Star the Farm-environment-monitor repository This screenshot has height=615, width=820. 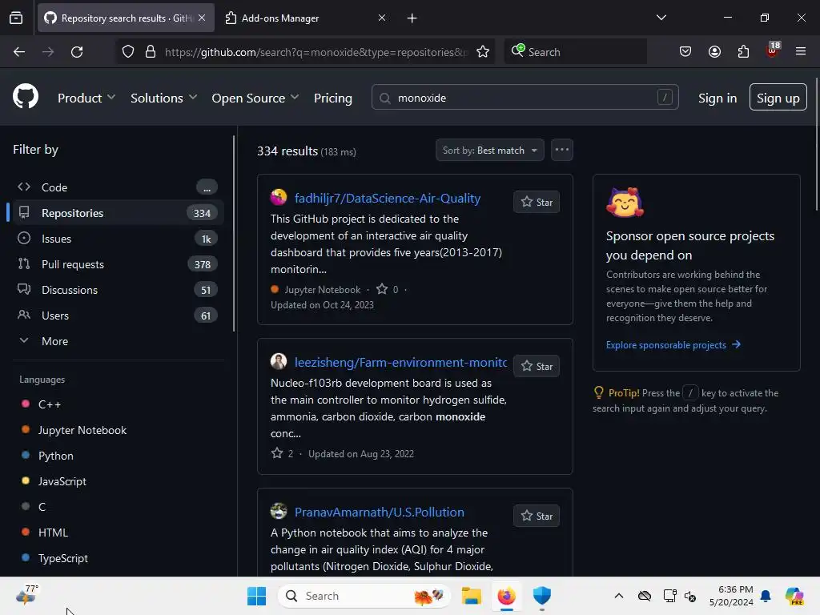point(537,366)
